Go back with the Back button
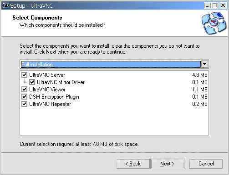The height and width of the screenshot is (175, 229). point(133,164)
